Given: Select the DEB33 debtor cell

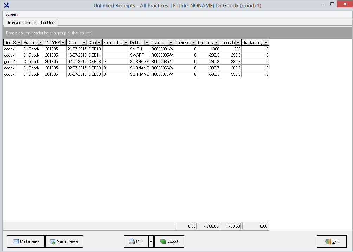Looking at the screenshot, I should pos(95,74).
